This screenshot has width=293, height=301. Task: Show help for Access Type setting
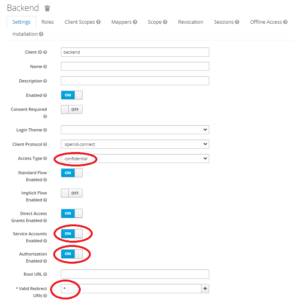pyautogui.click(x=45, y=158)
